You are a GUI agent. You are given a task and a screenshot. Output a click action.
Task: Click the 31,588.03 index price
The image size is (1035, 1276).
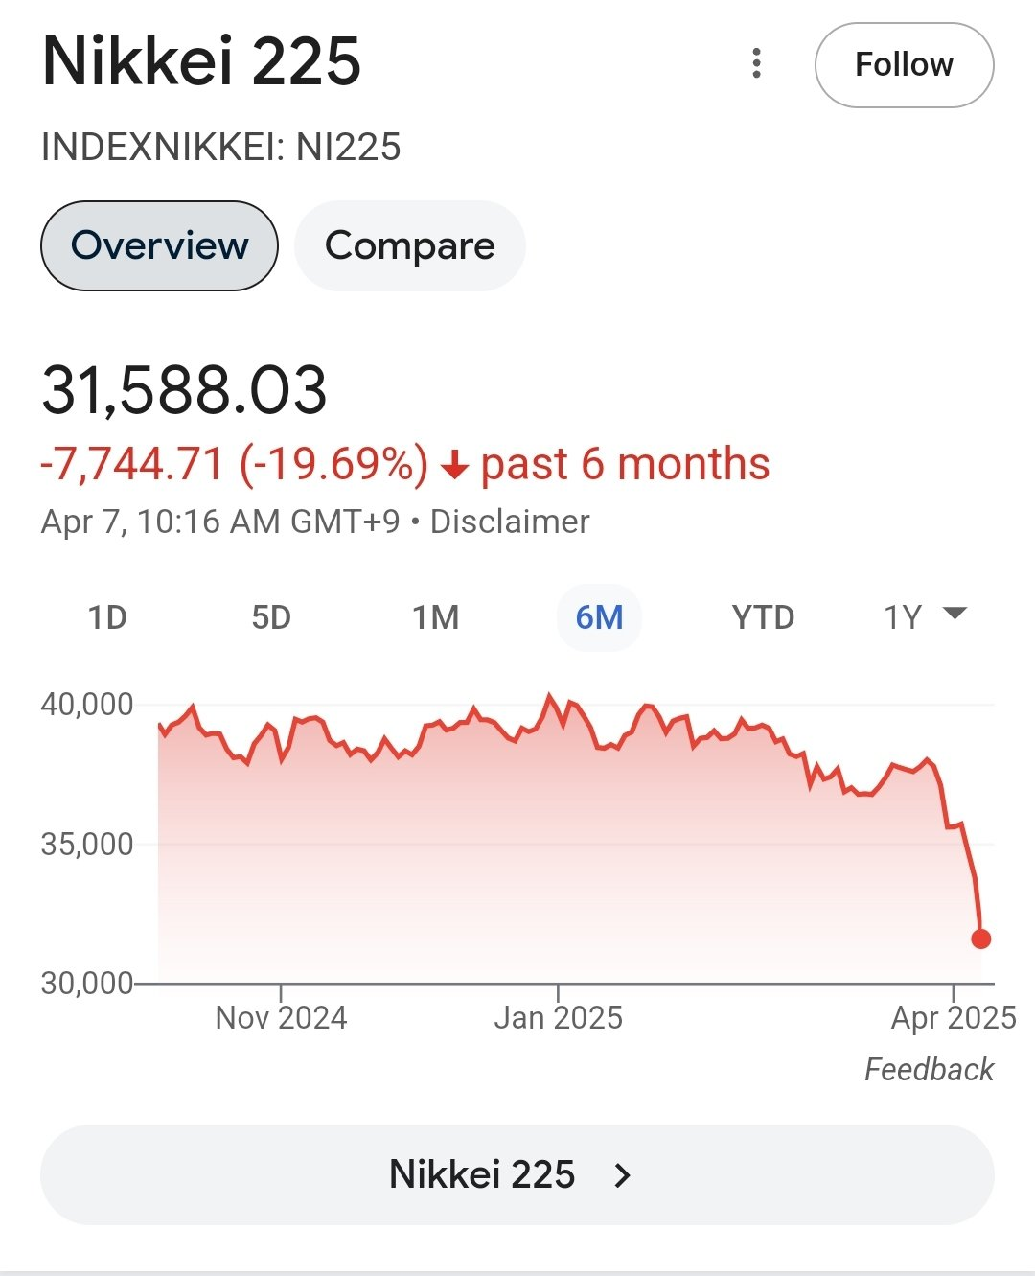click(185, 391)
